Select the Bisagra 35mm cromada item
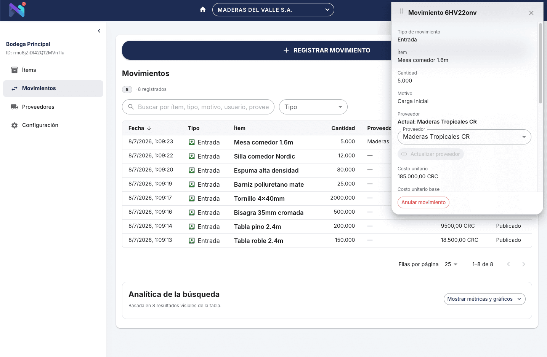The height and width of the screenshot is (357, 547). 269,213
